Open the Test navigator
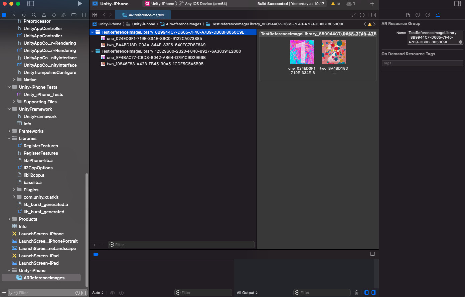Image resolution: width=465 pixels, height=297 pixels. pos(53,15)
